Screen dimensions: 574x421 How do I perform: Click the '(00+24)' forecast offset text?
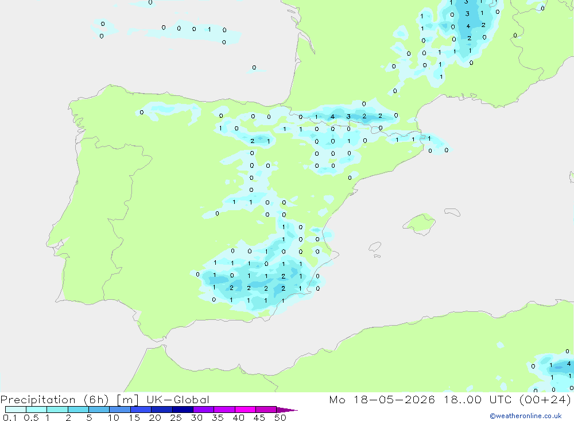[x=545, y=400]
